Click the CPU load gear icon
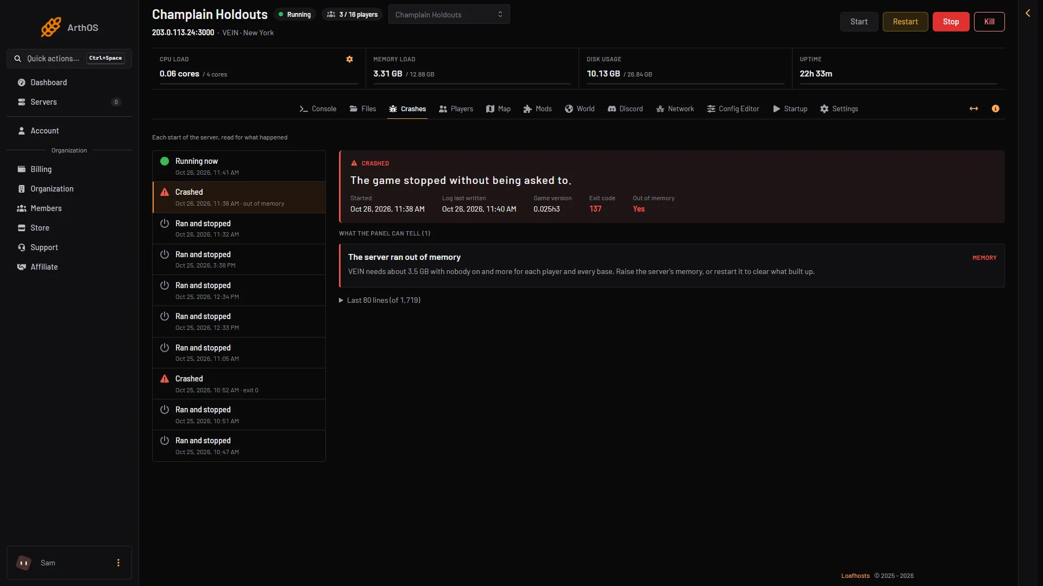The width and height of the screenshot is (1043, 586). pos(349,59)
